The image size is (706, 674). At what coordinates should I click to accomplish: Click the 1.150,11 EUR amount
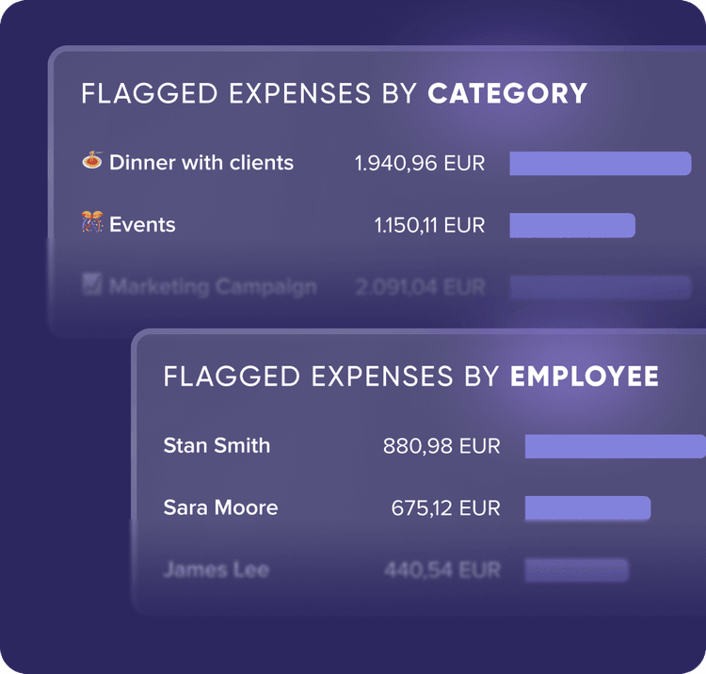[x=429, y=225]
